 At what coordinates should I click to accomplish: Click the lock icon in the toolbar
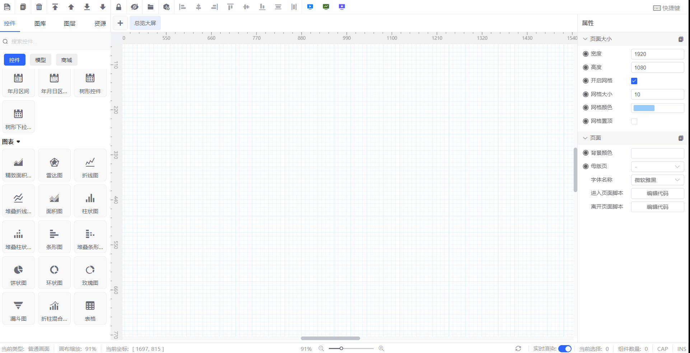pos(118,7)
